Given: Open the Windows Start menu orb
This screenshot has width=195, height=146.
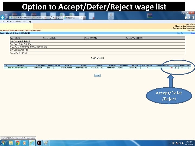Looking at the screenshot, I should click(x=3, y=143).
